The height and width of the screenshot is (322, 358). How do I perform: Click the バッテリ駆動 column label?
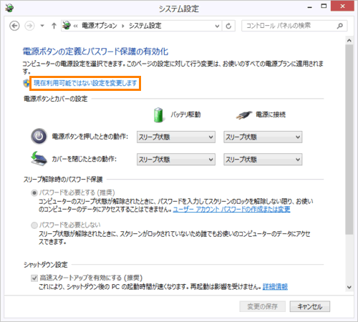point(185,114)
